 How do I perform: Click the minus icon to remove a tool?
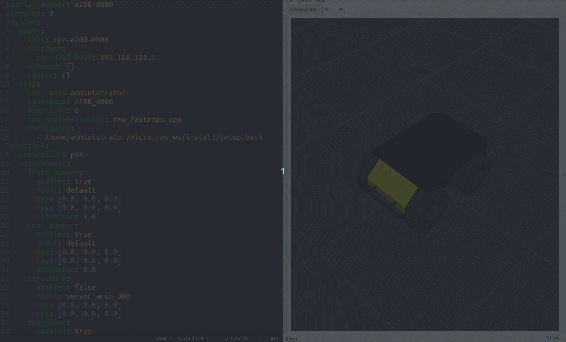(x=341, y=9)
